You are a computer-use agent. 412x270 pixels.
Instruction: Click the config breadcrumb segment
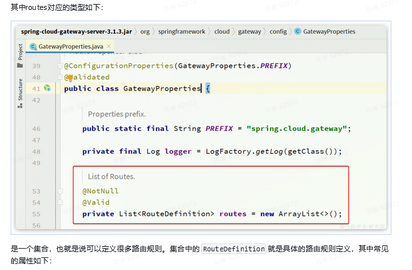pyautogui.click(x=278, y=32)
